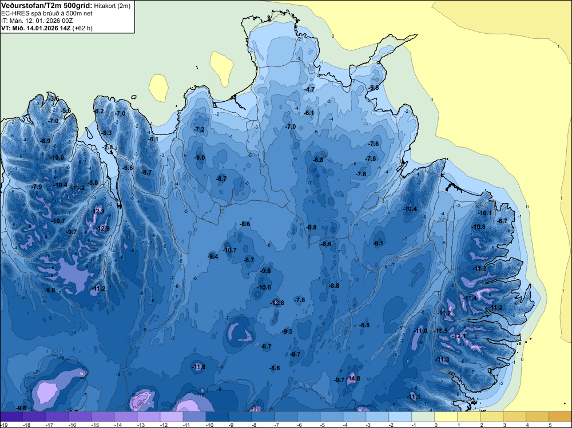Select the pale yellow swatch between 0 and 1
Viewport: 572px width, 428px height.
point(446,417)
